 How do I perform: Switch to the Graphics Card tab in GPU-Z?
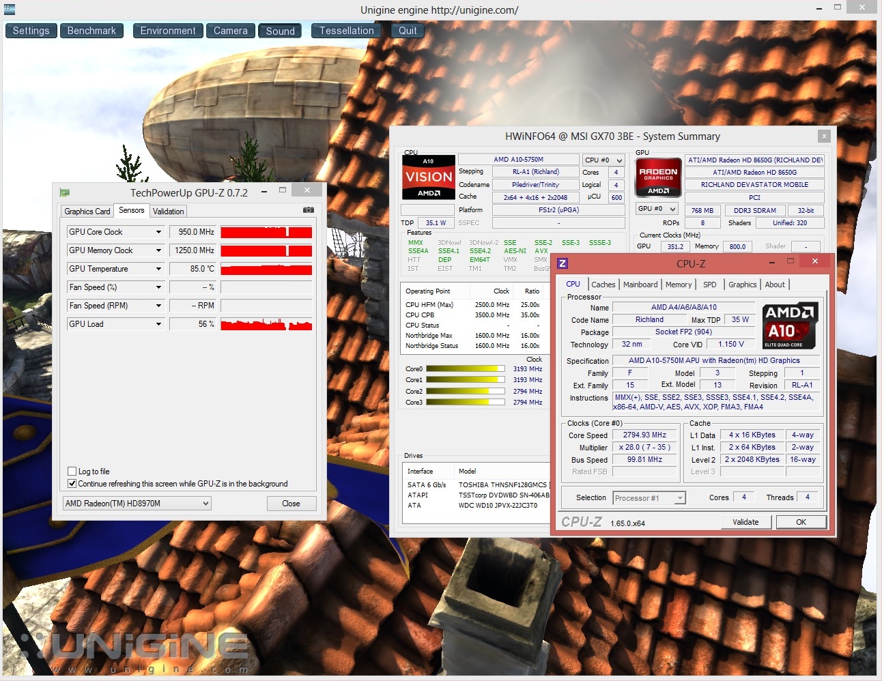[87, 212]
